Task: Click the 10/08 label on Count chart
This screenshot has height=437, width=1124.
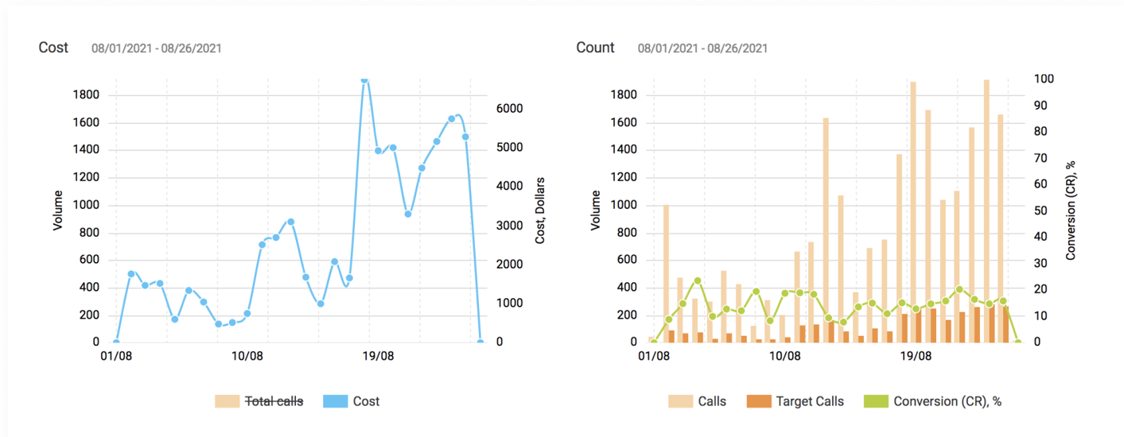Action: (x=785, y=356)
